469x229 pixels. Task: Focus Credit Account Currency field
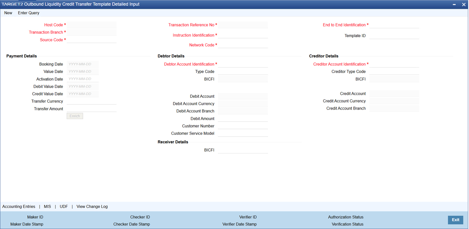[394, 101]
